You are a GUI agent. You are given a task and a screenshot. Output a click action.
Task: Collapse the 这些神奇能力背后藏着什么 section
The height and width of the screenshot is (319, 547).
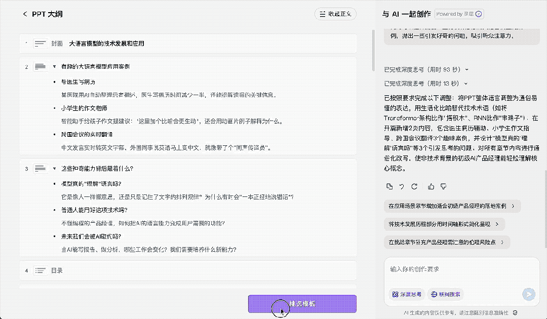click(x=54, y=169)
